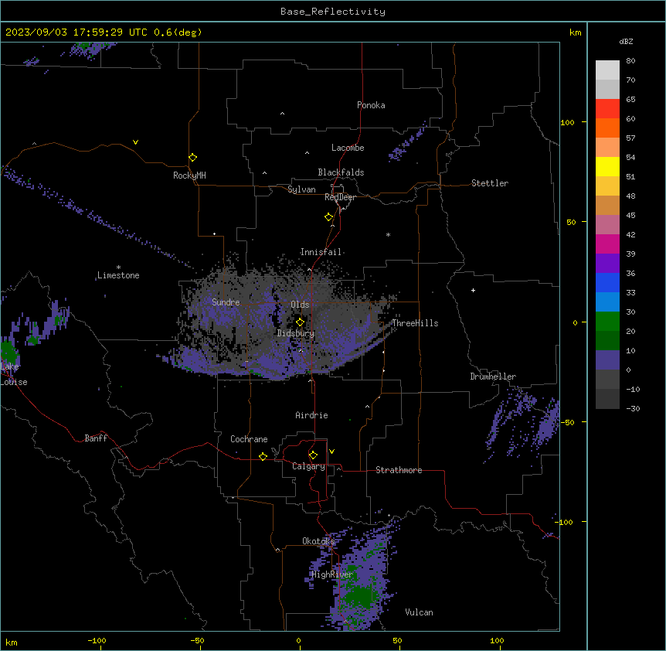Click the yellow V marker east of Calgary
666x651 pixels.
coord(331,452)
